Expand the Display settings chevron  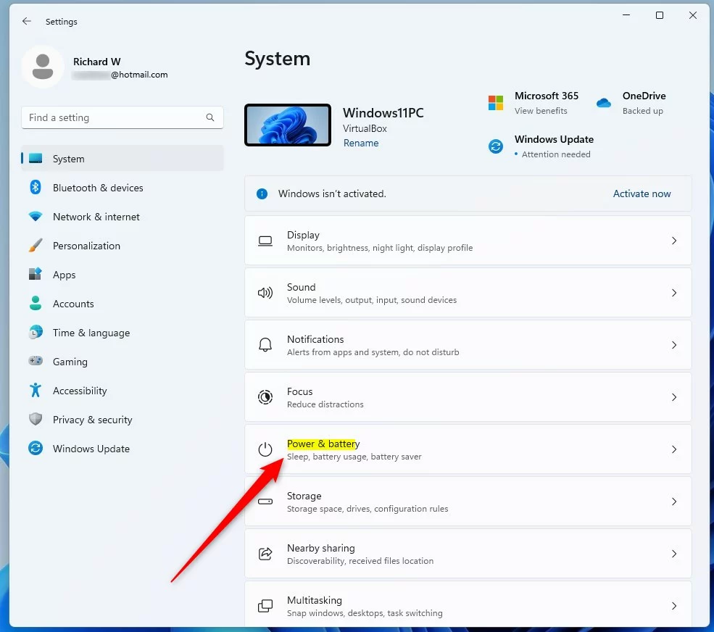tap(673, 241)
